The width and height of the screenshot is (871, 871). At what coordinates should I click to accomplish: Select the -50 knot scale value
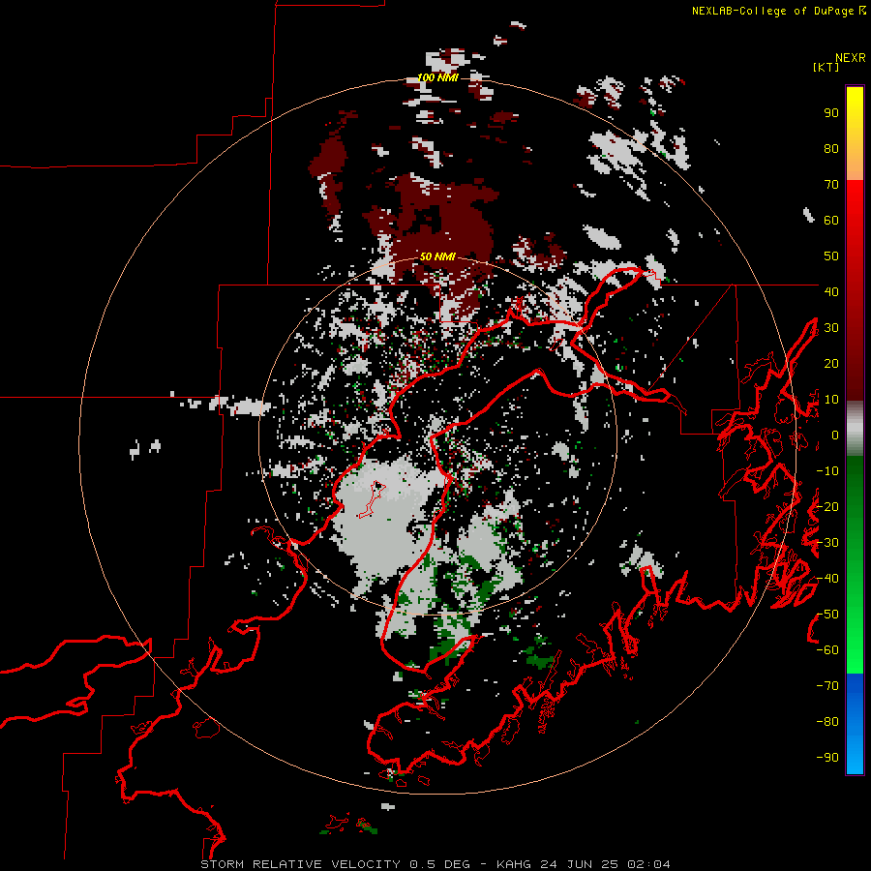coord(827,615)
